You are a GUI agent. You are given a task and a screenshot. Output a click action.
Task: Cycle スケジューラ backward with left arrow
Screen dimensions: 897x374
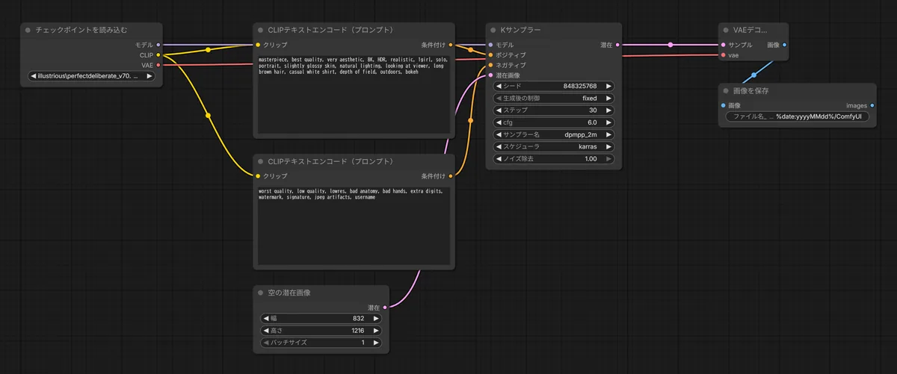click(x=499, y=147)
